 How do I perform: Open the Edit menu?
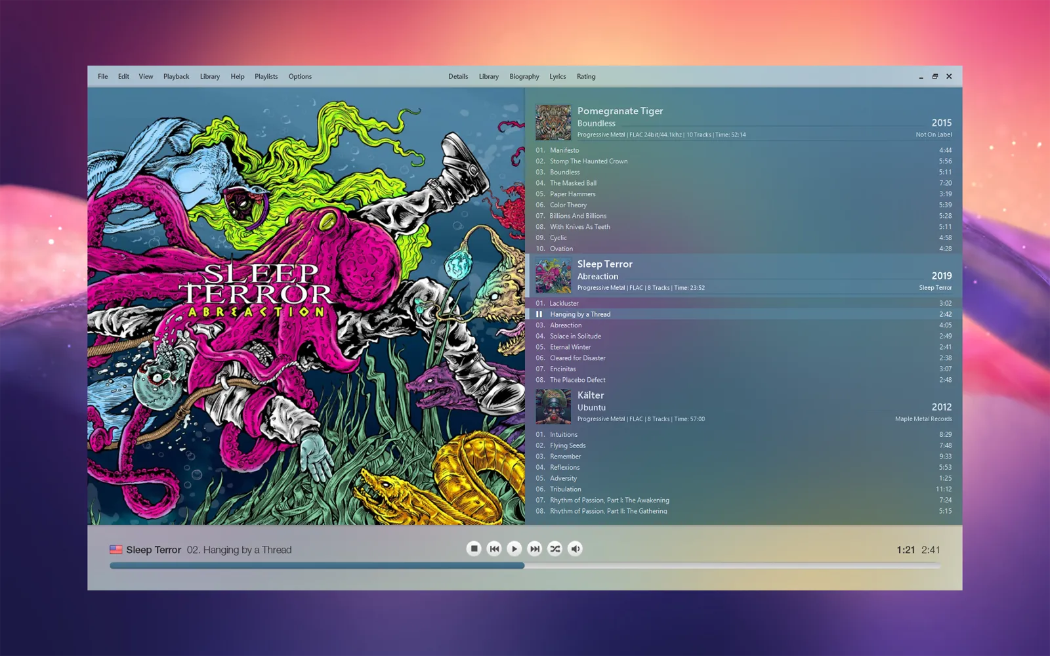(123, 77)
